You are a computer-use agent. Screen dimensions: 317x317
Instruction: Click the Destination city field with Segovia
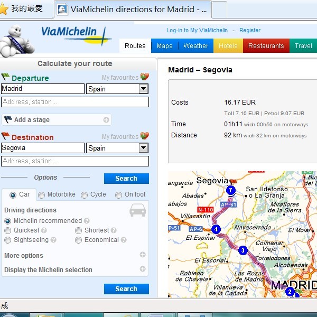click(x=43, y=148)
